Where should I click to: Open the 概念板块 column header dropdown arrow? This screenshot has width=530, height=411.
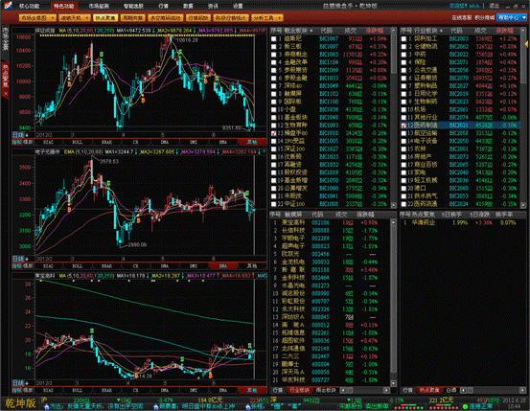[311, 31]
